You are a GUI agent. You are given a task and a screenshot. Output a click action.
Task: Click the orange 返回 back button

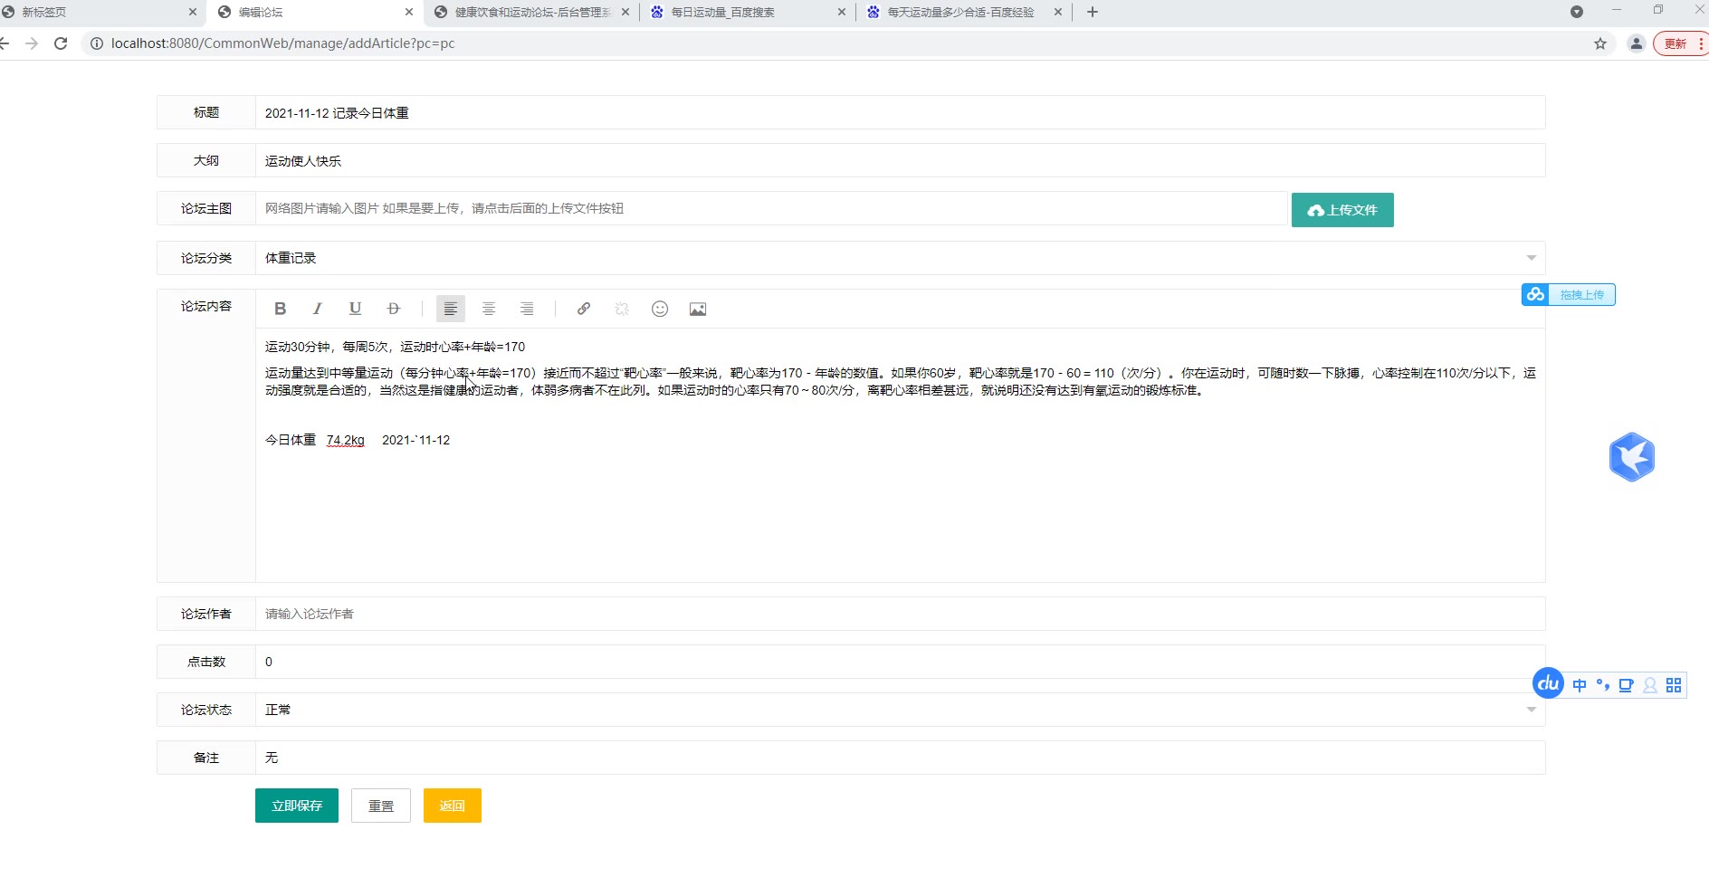453,806
